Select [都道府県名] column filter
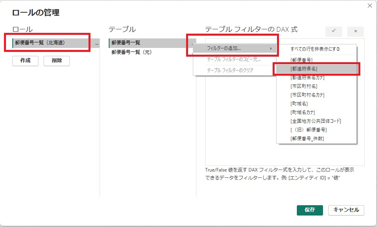The height and width of the screenshot is (227, 377). 304,69
